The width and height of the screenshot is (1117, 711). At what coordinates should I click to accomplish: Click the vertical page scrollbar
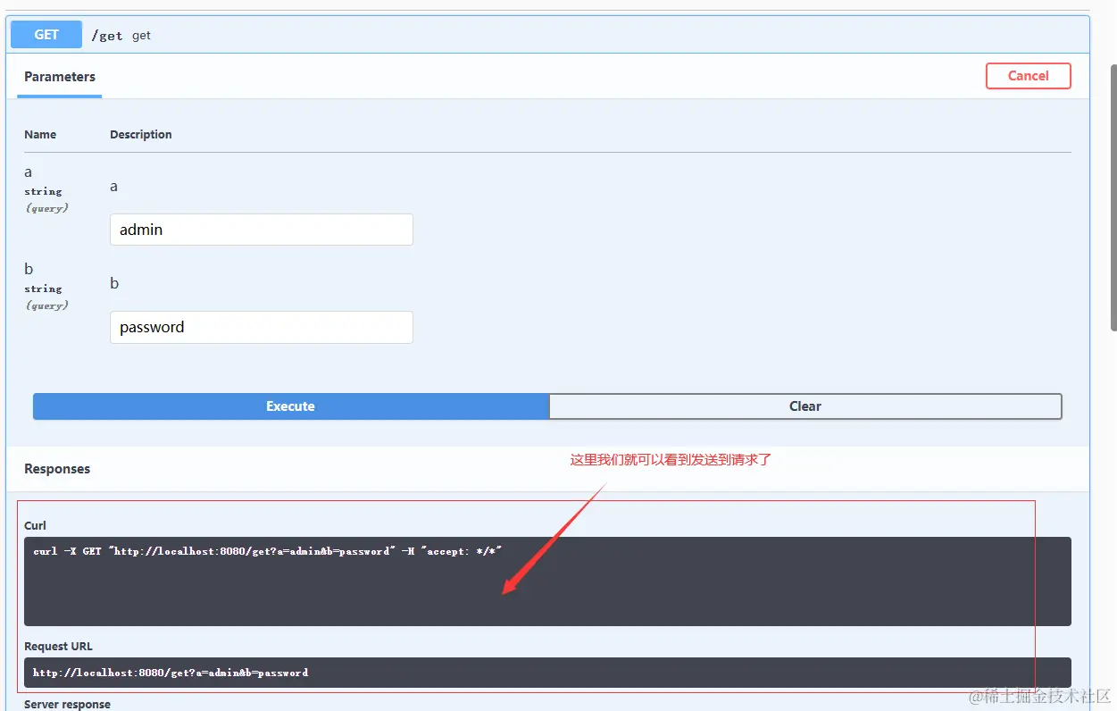tap(1113, 197)
